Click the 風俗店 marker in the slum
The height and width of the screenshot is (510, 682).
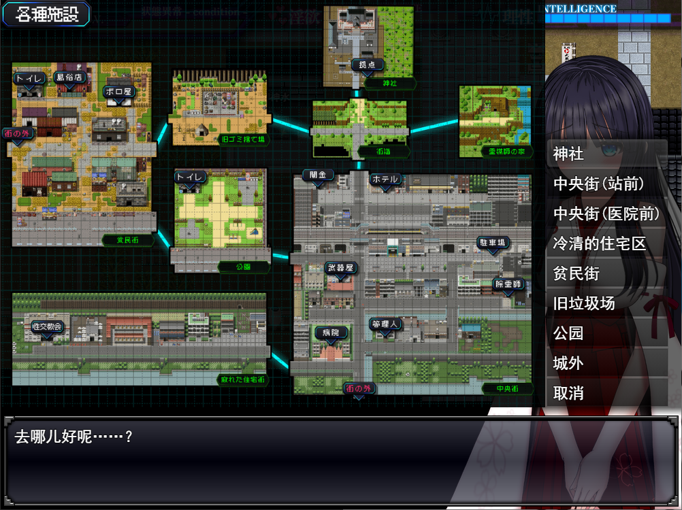(69, 78)
